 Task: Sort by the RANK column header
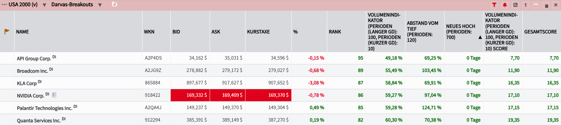(x=335, y=32)
